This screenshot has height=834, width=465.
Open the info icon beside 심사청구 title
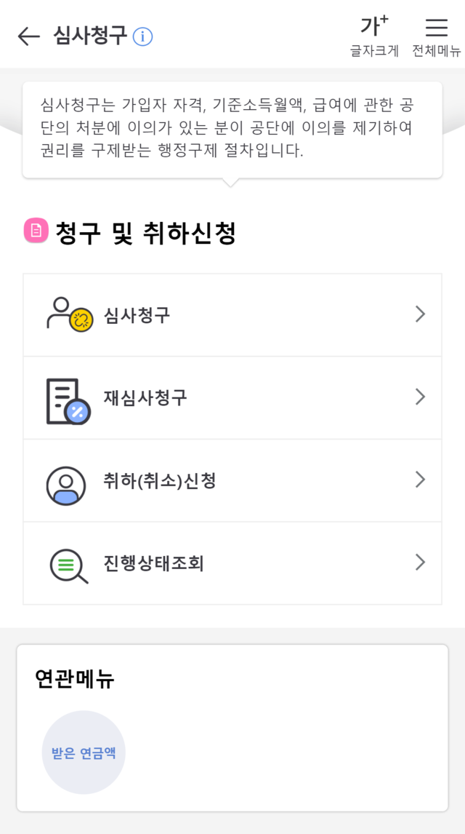143,36
